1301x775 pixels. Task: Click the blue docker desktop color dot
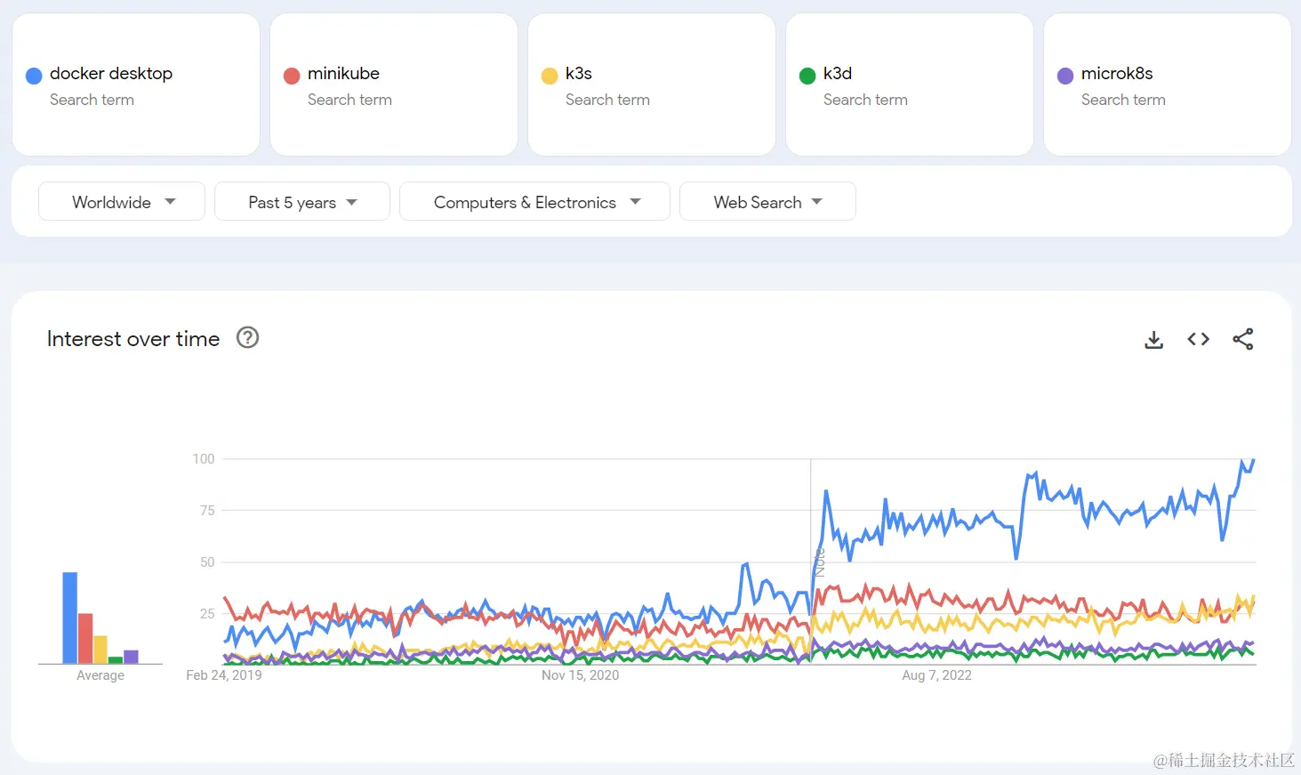tap(34, 76)
